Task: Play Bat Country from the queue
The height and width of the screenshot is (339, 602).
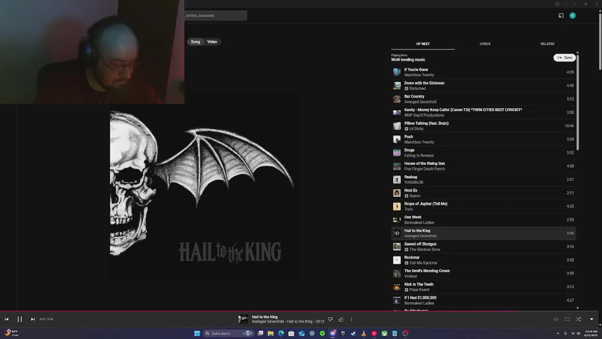Action: coord(483,99)
